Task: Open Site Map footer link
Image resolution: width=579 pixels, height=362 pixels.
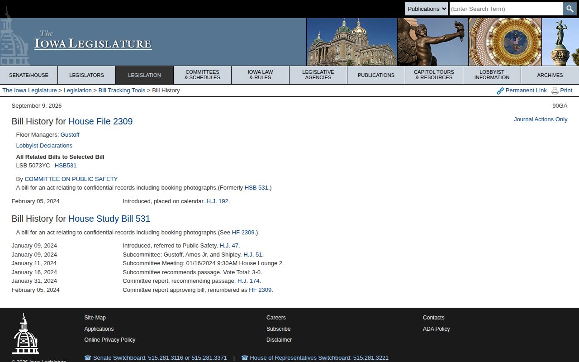Action: pyautogui.click(x=95, y=318)
